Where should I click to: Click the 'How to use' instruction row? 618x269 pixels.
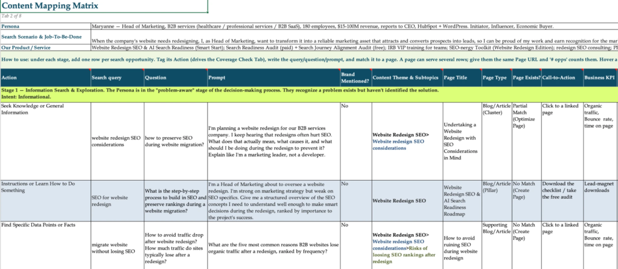309,60
